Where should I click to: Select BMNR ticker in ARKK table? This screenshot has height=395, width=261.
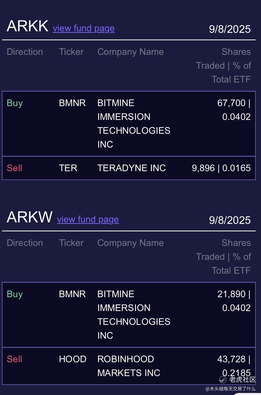pos(72,103)
